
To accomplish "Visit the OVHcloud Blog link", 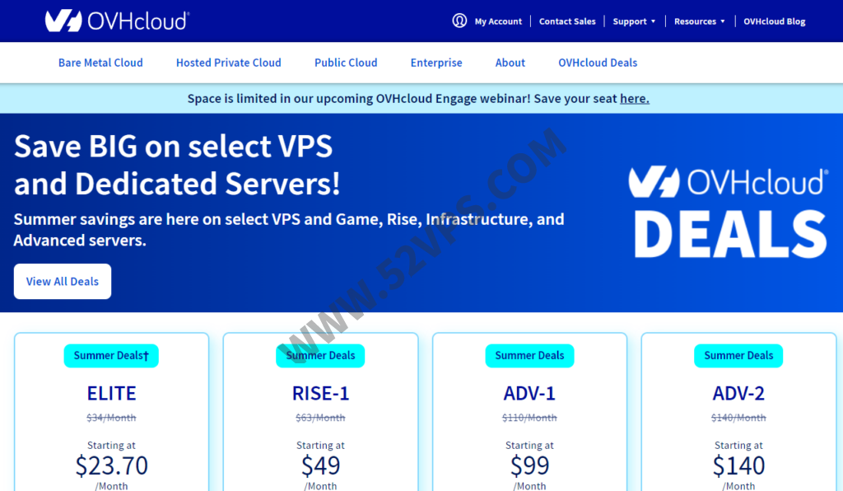I will (x=774, y=21).
